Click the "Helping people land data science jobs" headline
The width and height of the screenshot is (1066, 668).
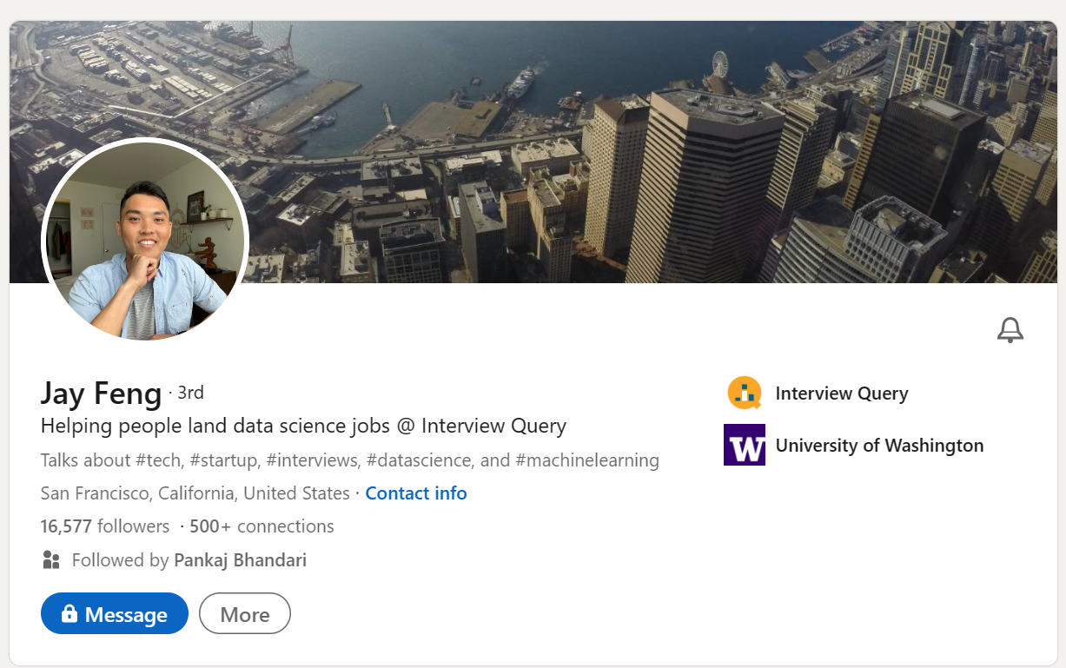[x=303, y=426]
